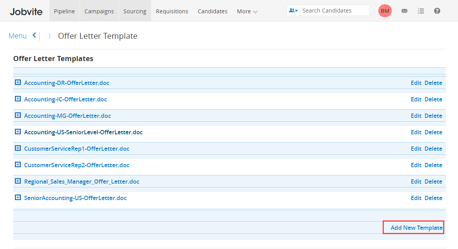
Task: Open the More navigation dropdown
Action: tap(246, 11)
